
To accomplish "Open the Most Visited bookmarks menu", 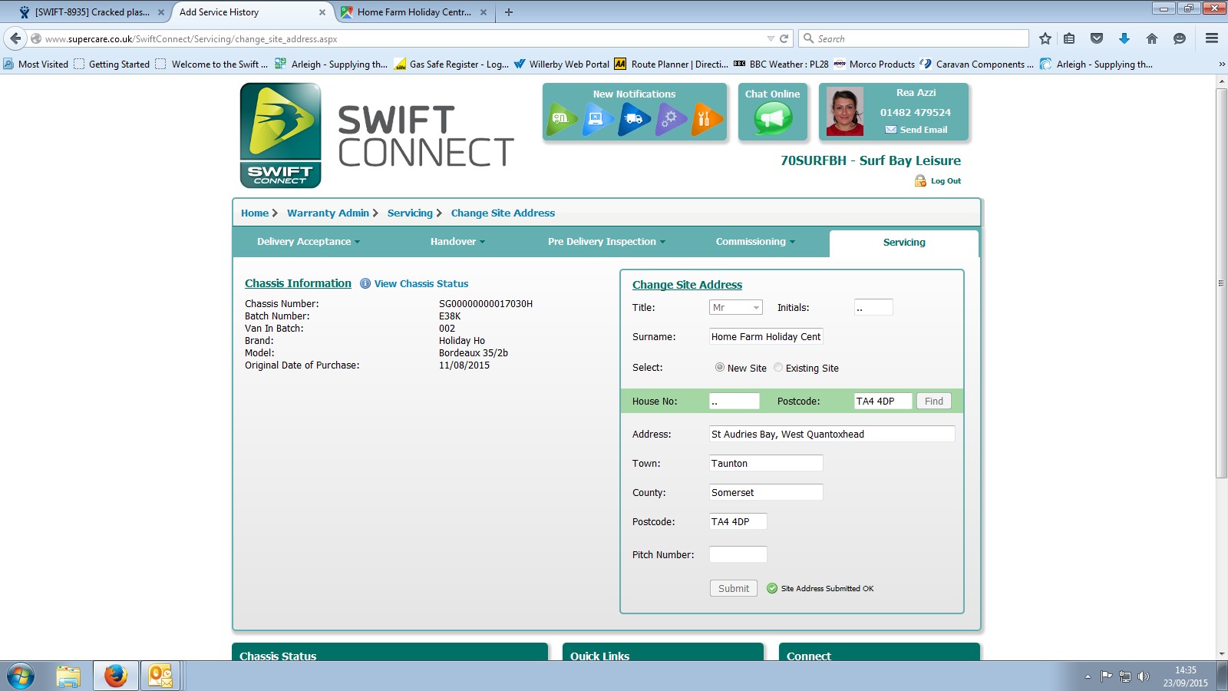I will click(x=36, y=64).
